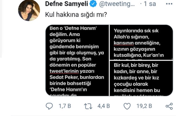The image size is (182, 116).
Task: Open the left image starting 'Ben o Defne Hanım'
Action: (x=77, y=60)
